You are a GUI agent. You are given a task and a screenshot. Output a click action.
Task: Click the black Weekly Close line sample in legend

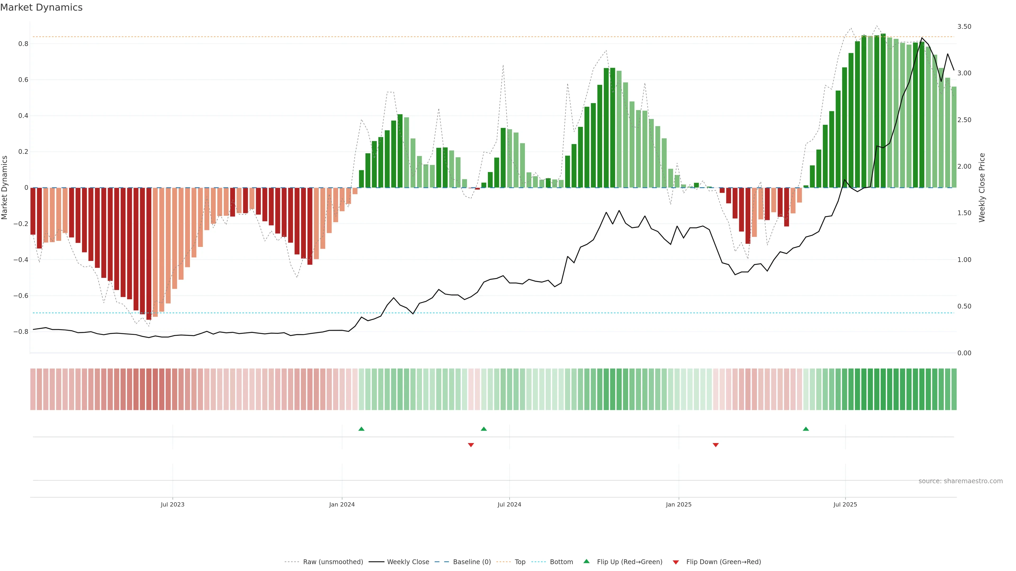pos(376,562)
